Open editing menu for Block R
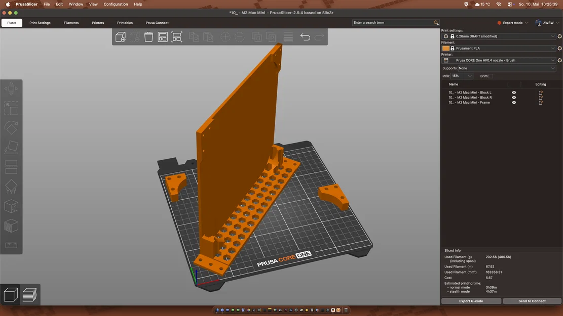563x316 pixels. click(x=540, y=98)
